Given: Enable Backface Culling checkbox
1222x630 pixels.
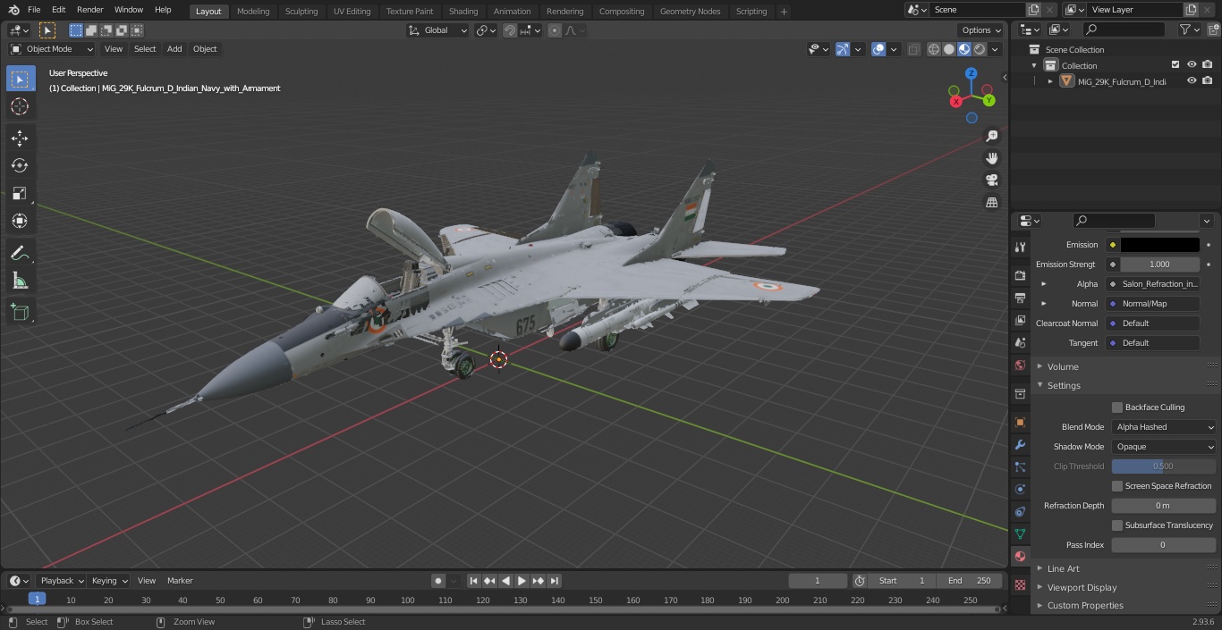Looking at the screenshot, I should click(1117, 407).
